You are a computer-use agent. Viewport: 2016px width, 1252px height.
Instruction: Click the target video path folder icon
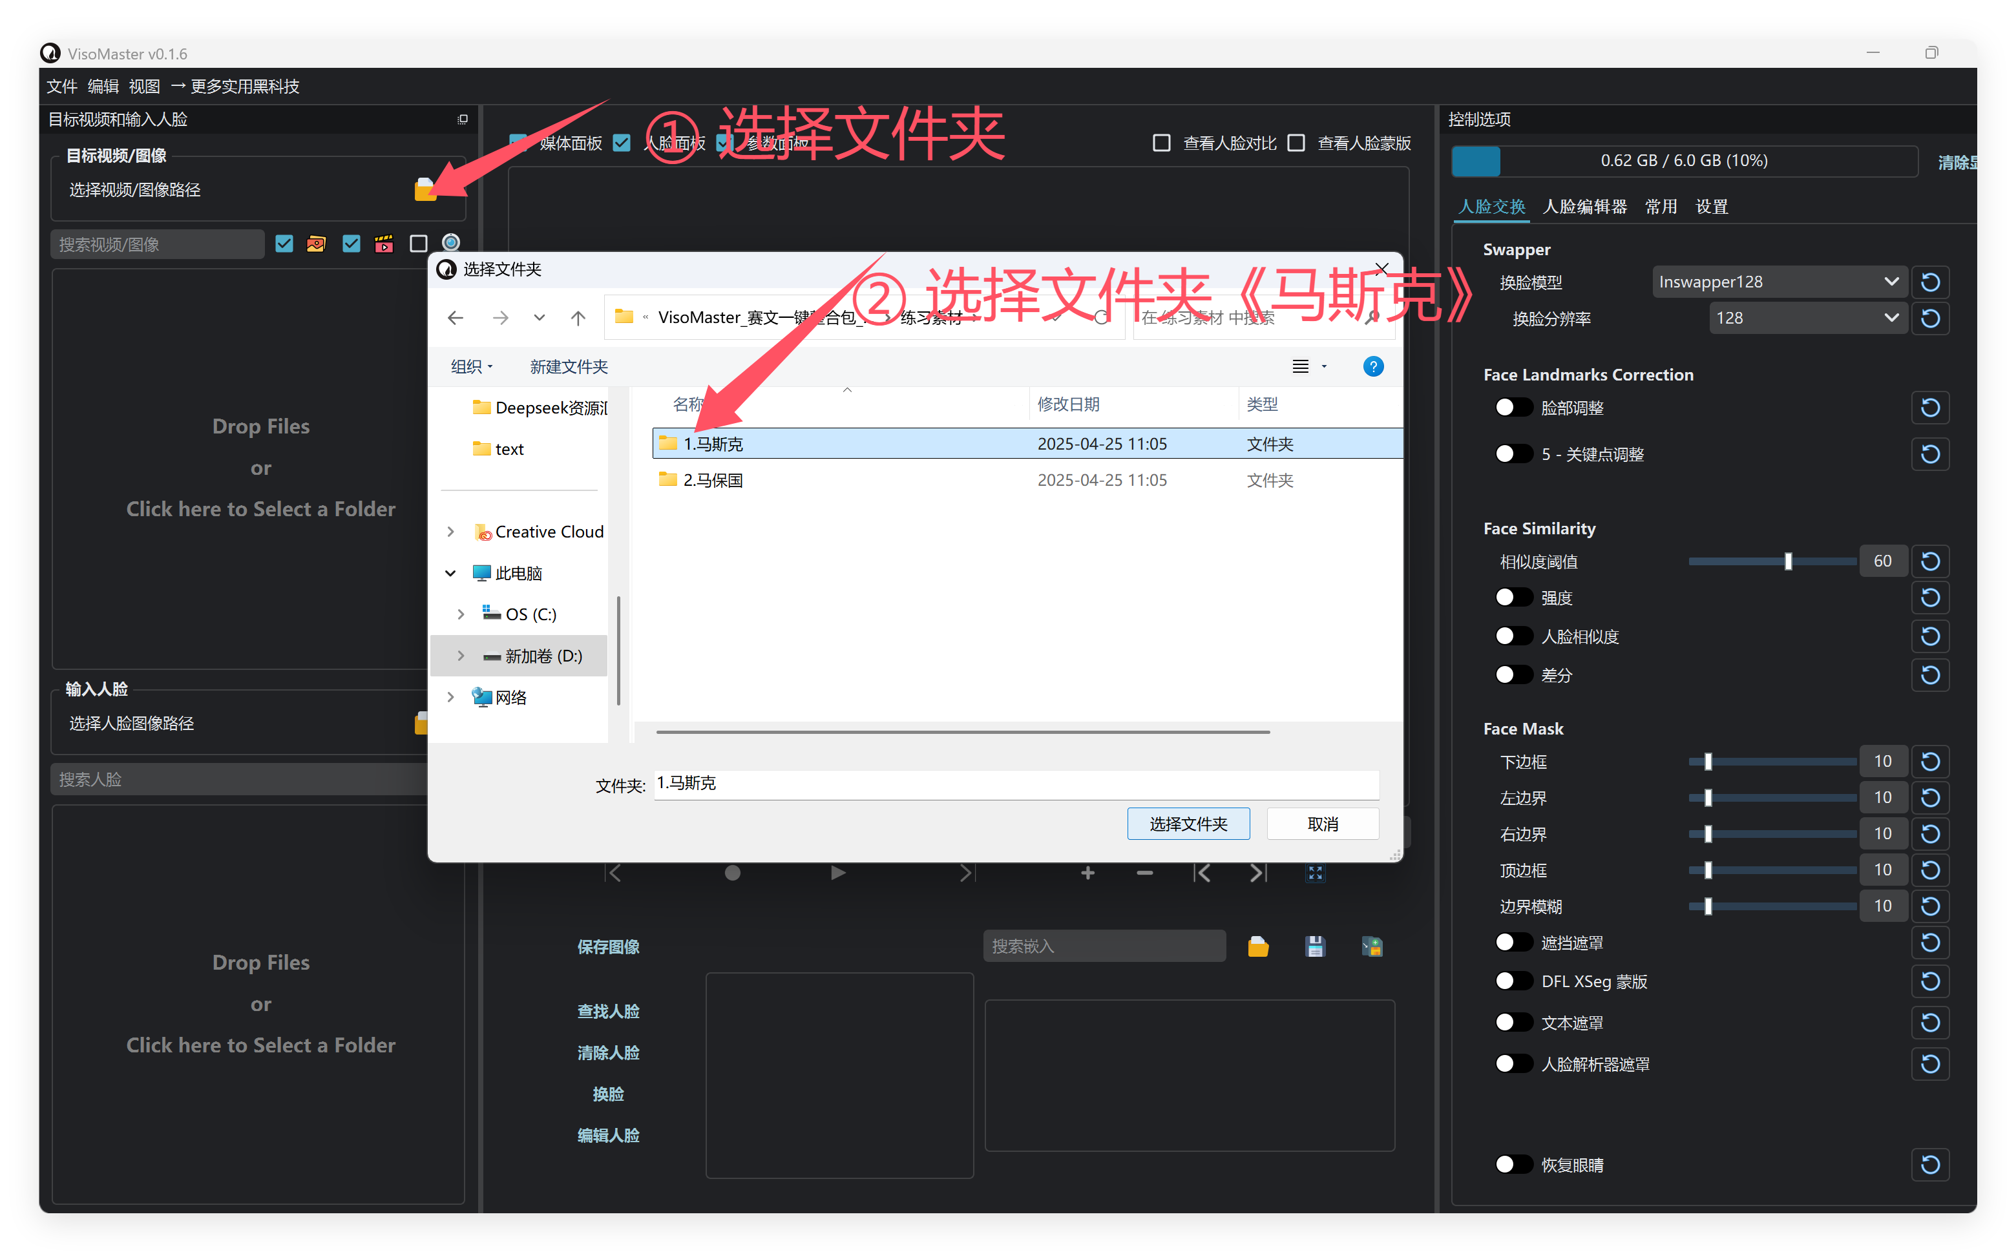[425, 190]
